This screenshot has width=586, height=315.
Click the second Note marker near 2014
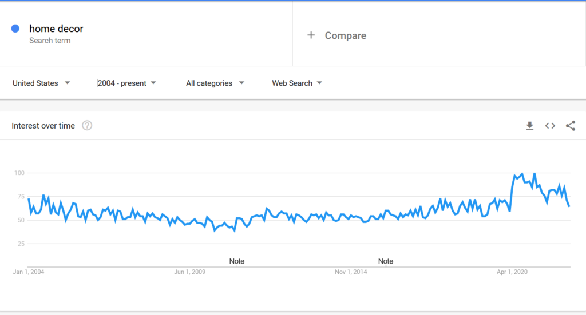pos(386,261)
